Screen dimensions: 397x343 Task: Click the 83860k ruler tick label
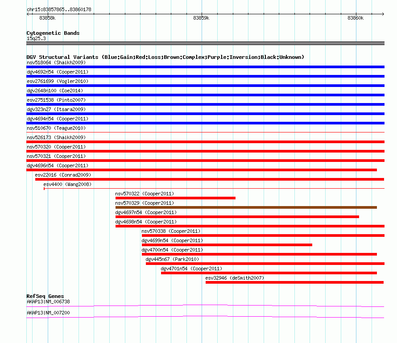point(356,18)
